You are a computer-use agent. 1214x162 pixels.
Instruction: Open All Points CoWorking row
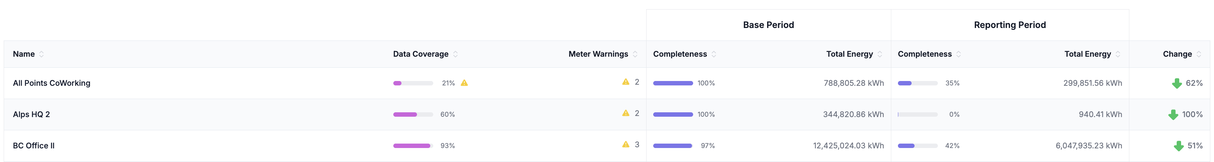coord(51,83)
